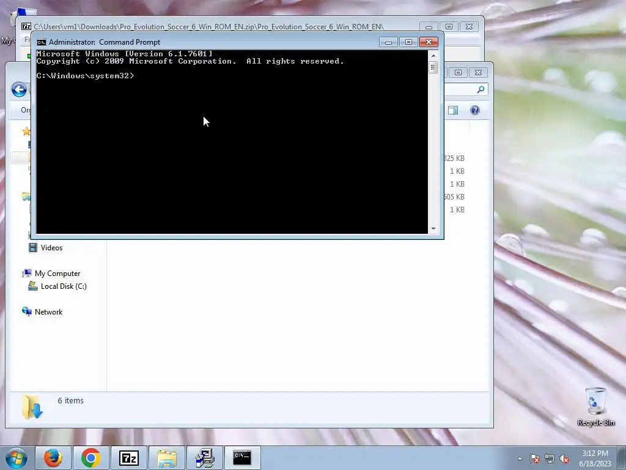This screenshot has width=626, height=470.
Task: Click the Explorer search magnifier icon
Action: [x=481, y=89]
